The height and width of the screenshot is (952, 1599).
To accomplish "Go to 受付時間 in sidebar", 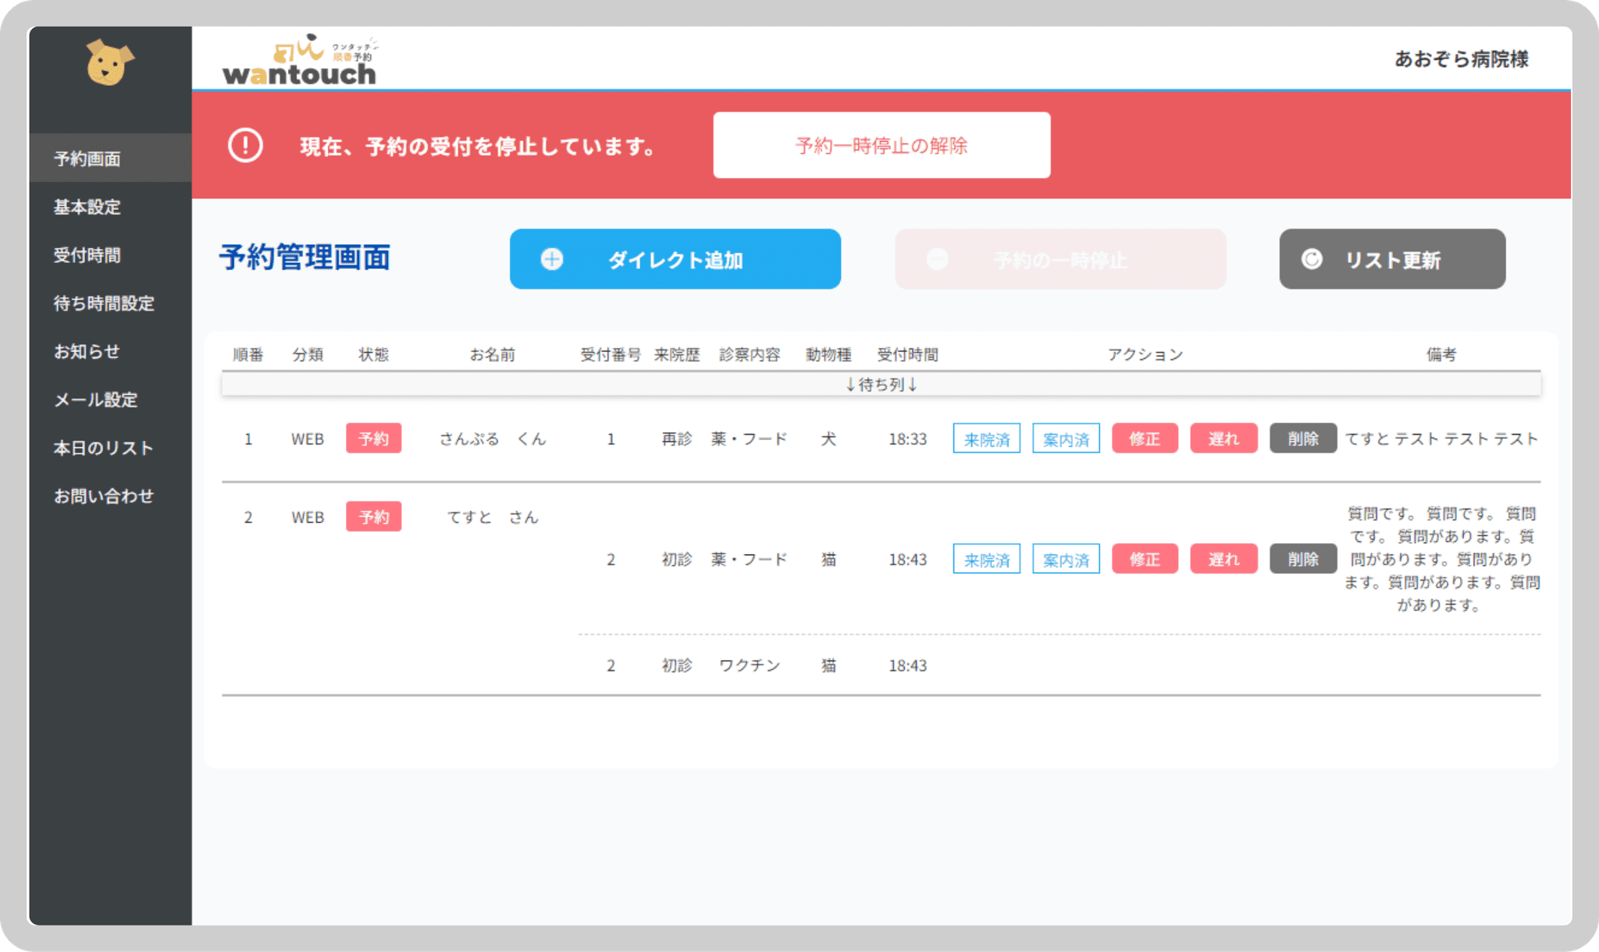I will click(87, 255).
